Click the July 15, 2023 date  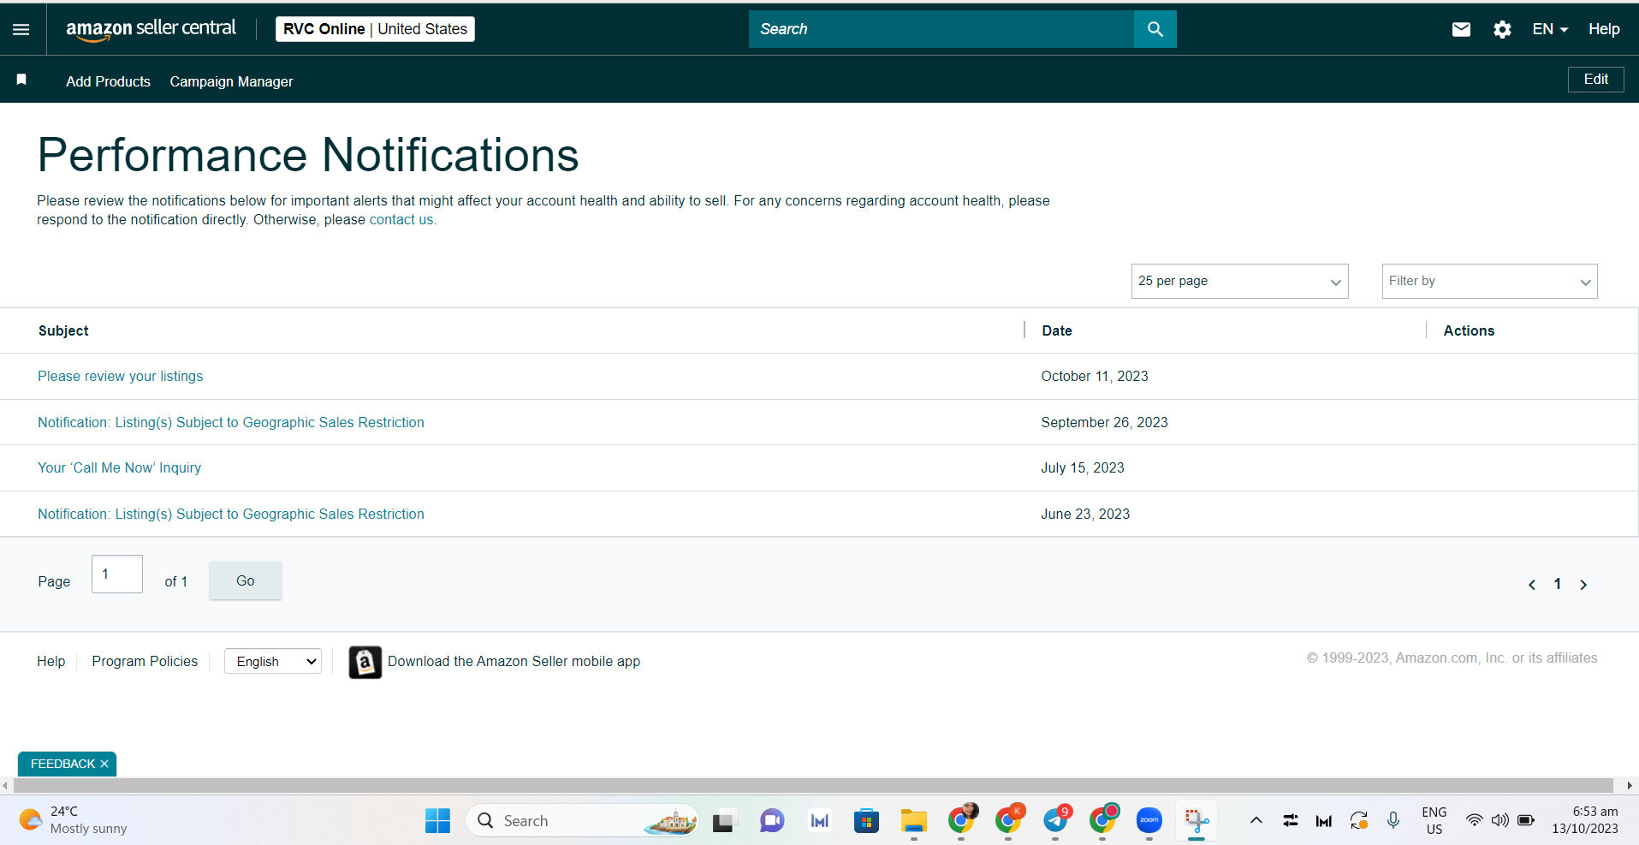coord(1083,467)
